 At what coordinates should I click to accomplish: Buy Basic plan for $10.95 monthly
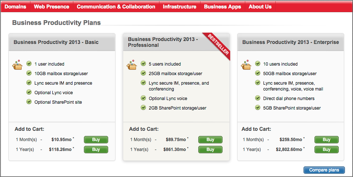tap(96, 140)
